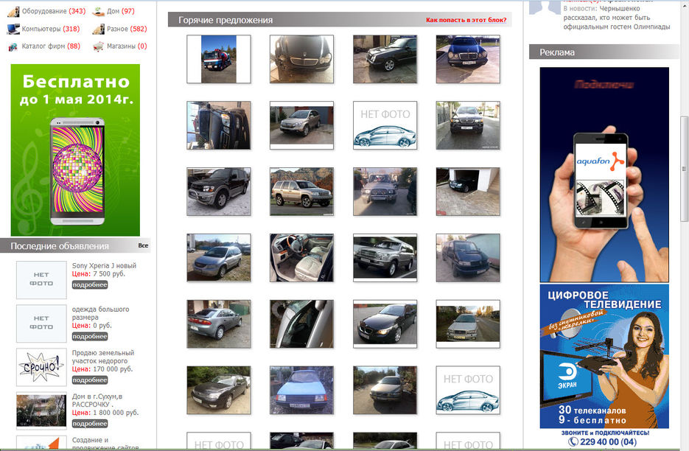Open НЕТ ФОТО thumbnail of одежда большого размера
689x451 pixels.
point(41,324)
